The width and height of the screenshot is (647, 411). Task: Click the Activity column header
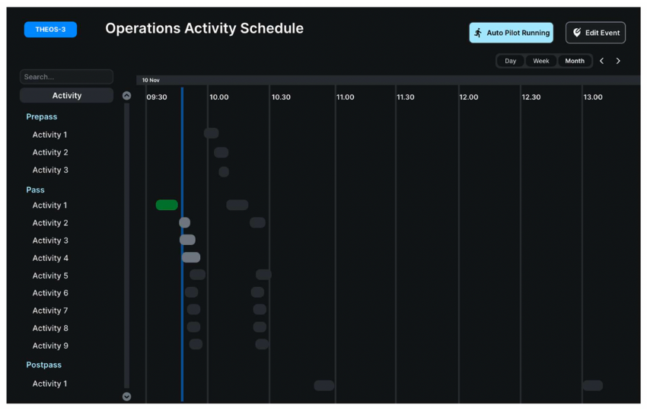pyautogui.click(x=66, y=95)
